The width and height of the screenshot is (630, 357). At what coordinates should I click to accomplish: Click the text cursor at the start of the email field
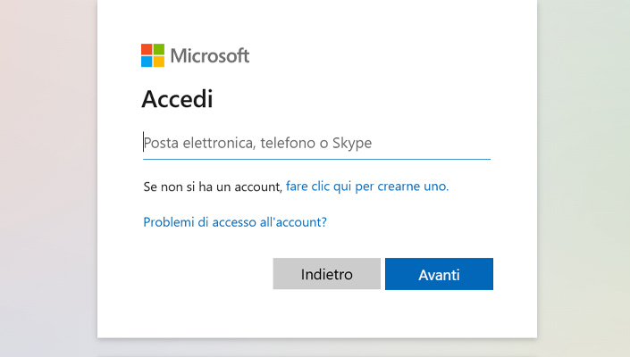point(144,142)
